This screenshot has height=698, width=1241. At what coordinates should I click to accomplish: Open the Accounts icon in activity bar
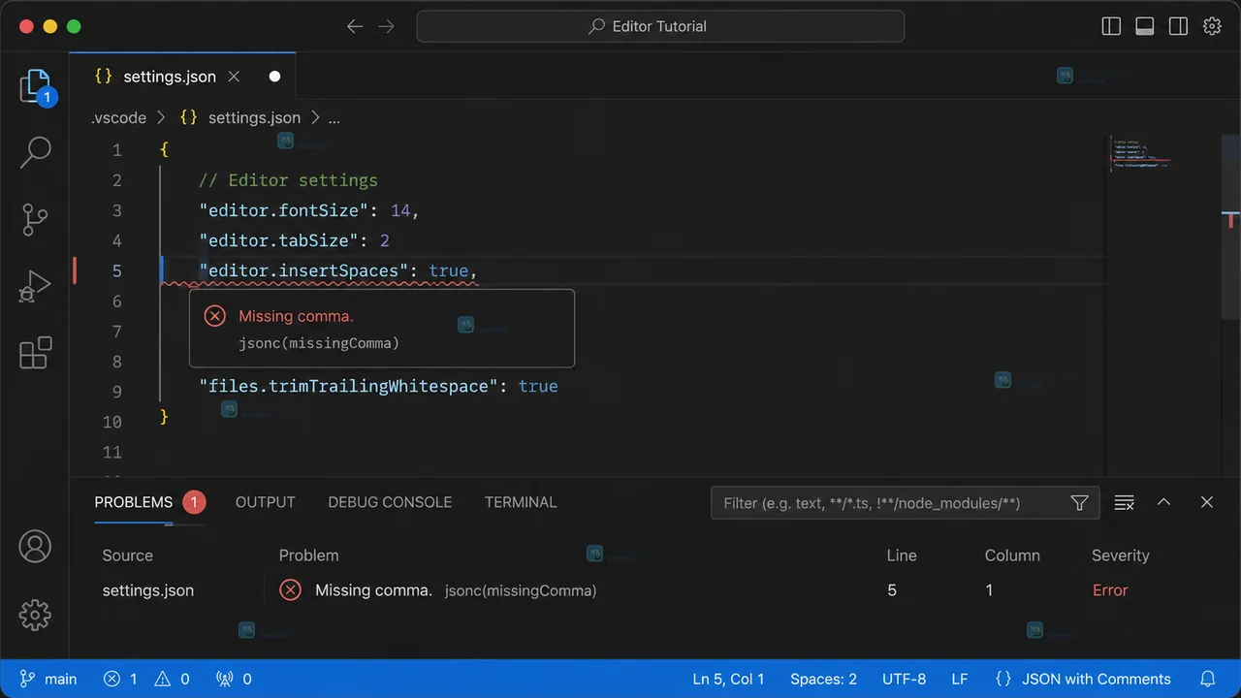(x=35, y=547)
